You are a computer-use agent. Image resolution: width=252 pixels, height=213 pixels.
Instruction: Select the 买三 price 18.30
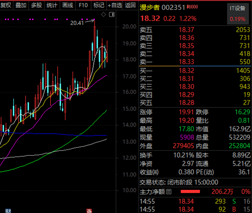186,87
